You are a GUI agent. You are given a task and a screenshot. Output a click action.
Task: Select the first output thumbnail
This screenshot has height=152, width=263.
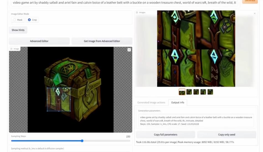(182, 92)
